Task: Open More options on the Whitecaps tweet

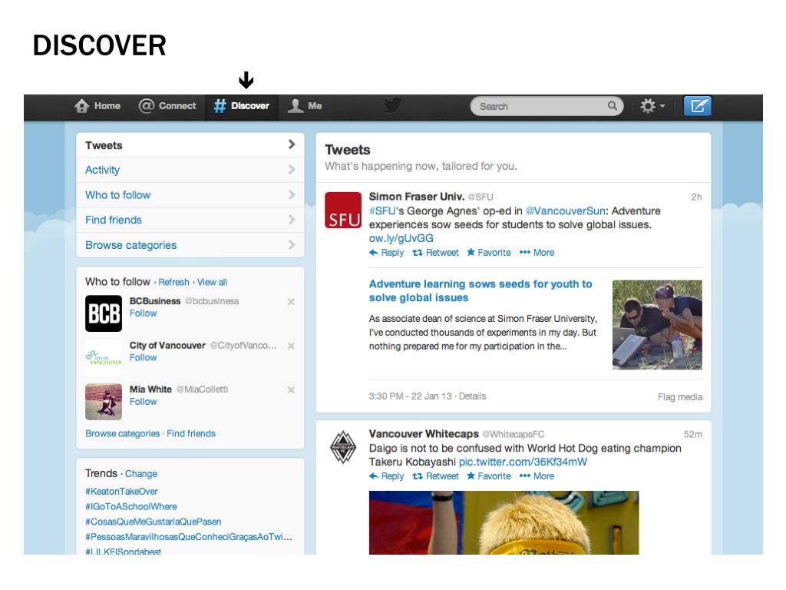Action: click(x=537, y=476)
